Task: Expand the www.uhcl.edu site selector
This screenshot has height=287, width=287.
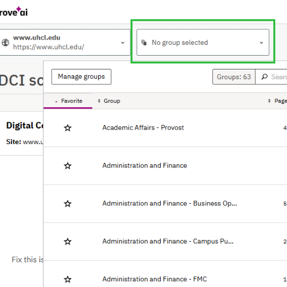Action: point(64,42)
